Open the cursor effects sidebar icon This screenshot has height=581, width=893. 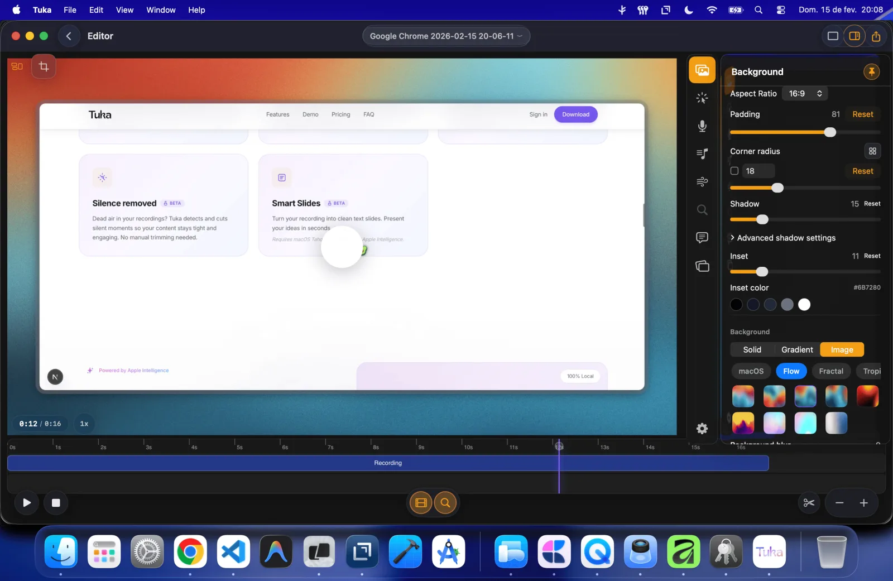coord(702,98)
